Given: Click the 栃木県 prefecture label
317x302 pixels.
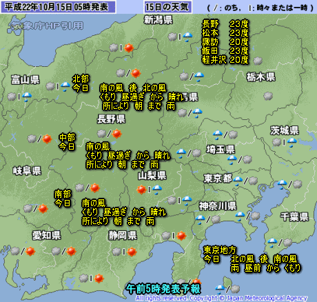Looking at the screenshot, I should click(261, 77).
